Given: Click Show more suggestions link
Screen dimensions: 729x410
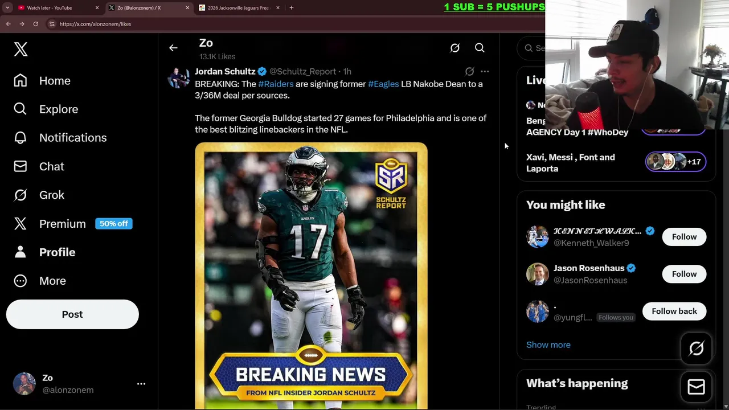Looking at the screenshot, I should 548,345.
